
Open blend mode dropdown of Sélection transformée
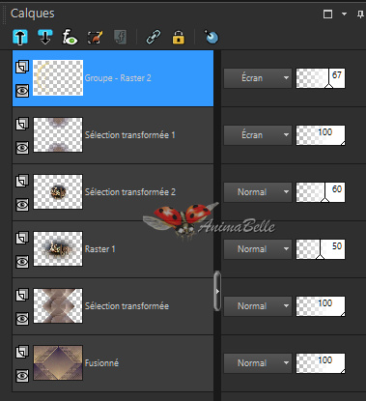click(258, 306)
